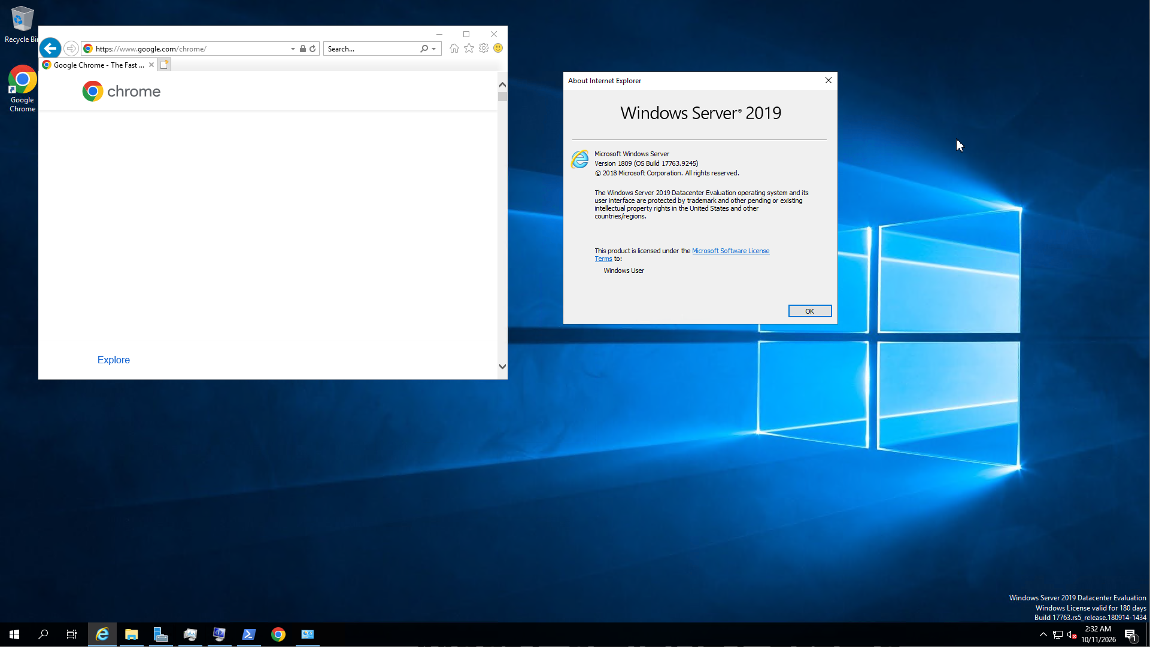
Task: Close the About Internet Explorer dialog
Action: coord(829,81)
